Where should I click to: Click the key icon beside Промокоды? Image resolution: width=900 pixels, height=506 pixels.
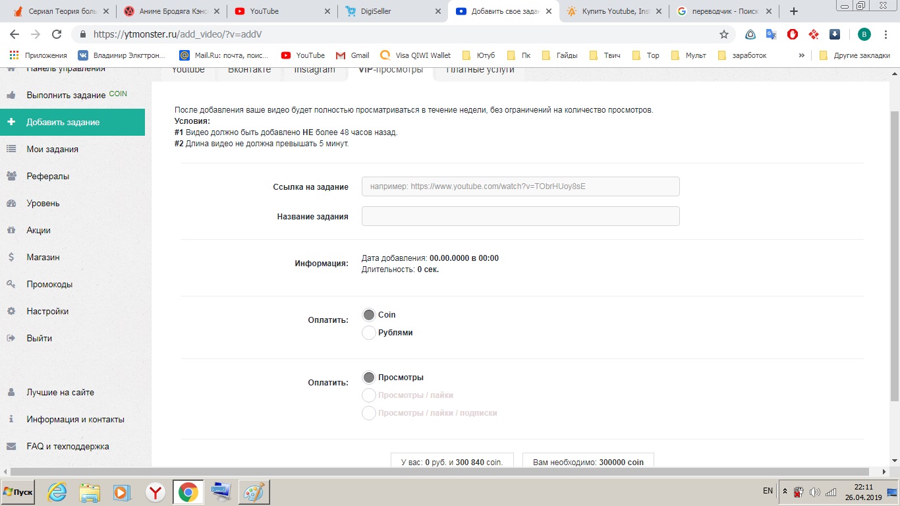tap(11, 284)
